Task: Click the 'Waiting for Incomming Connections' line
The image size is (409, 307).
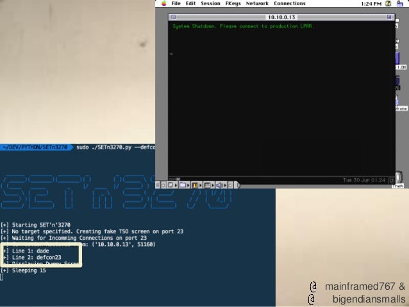Action: pos(74,238)
